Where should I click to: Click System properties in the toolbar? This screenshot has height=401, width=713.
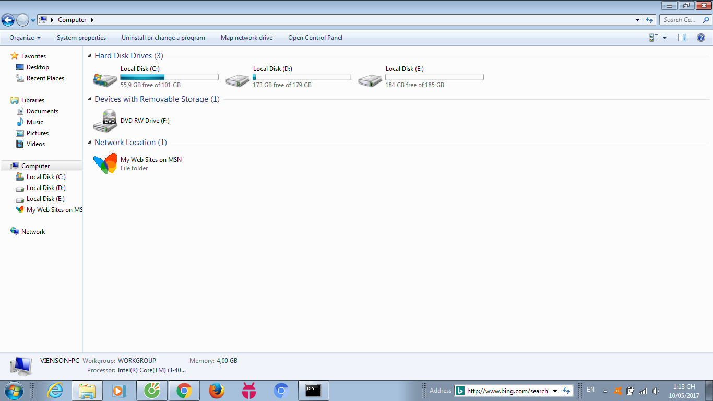tap(81, 38)
